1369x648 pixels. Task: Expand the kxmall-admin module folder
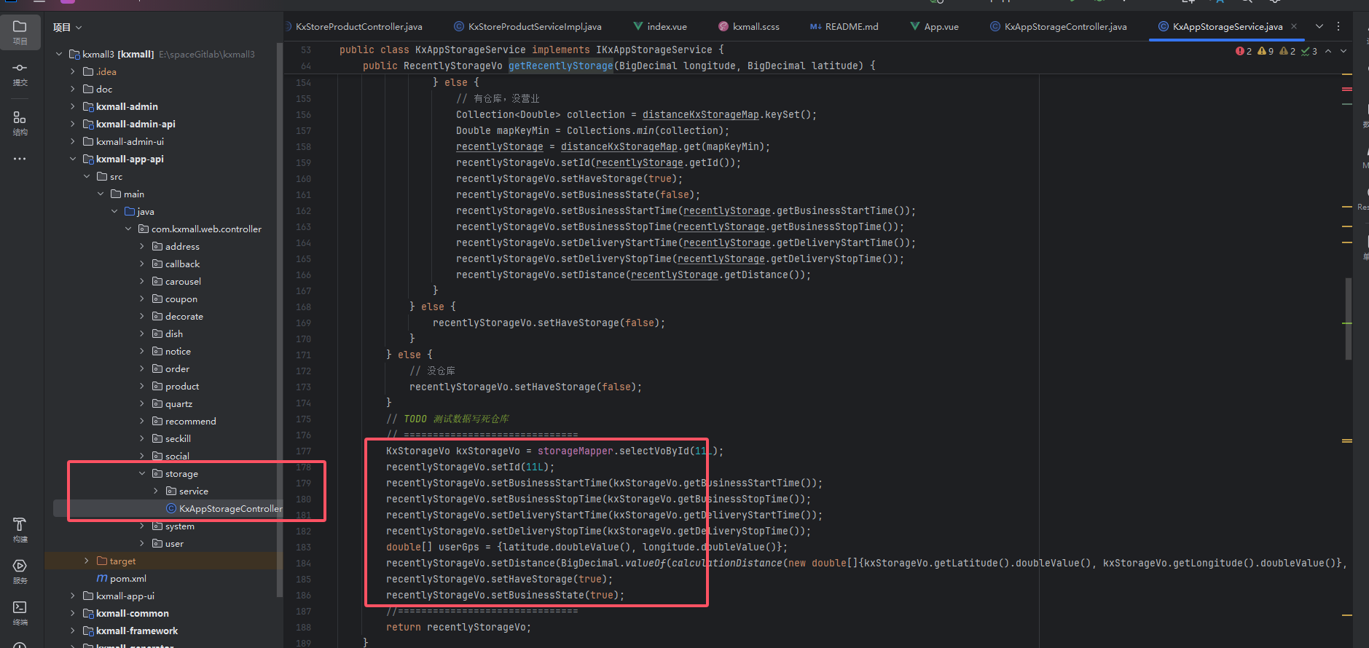click(x=73, y=106)
